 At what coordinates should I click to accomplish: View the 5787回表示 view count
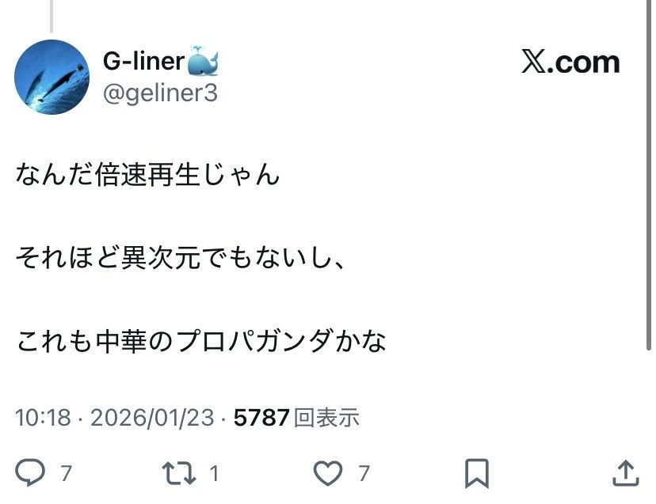pos(296,417)
